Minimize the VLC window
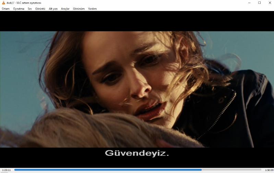This screenshot has width=274, height=173. (x=249, y=3)
